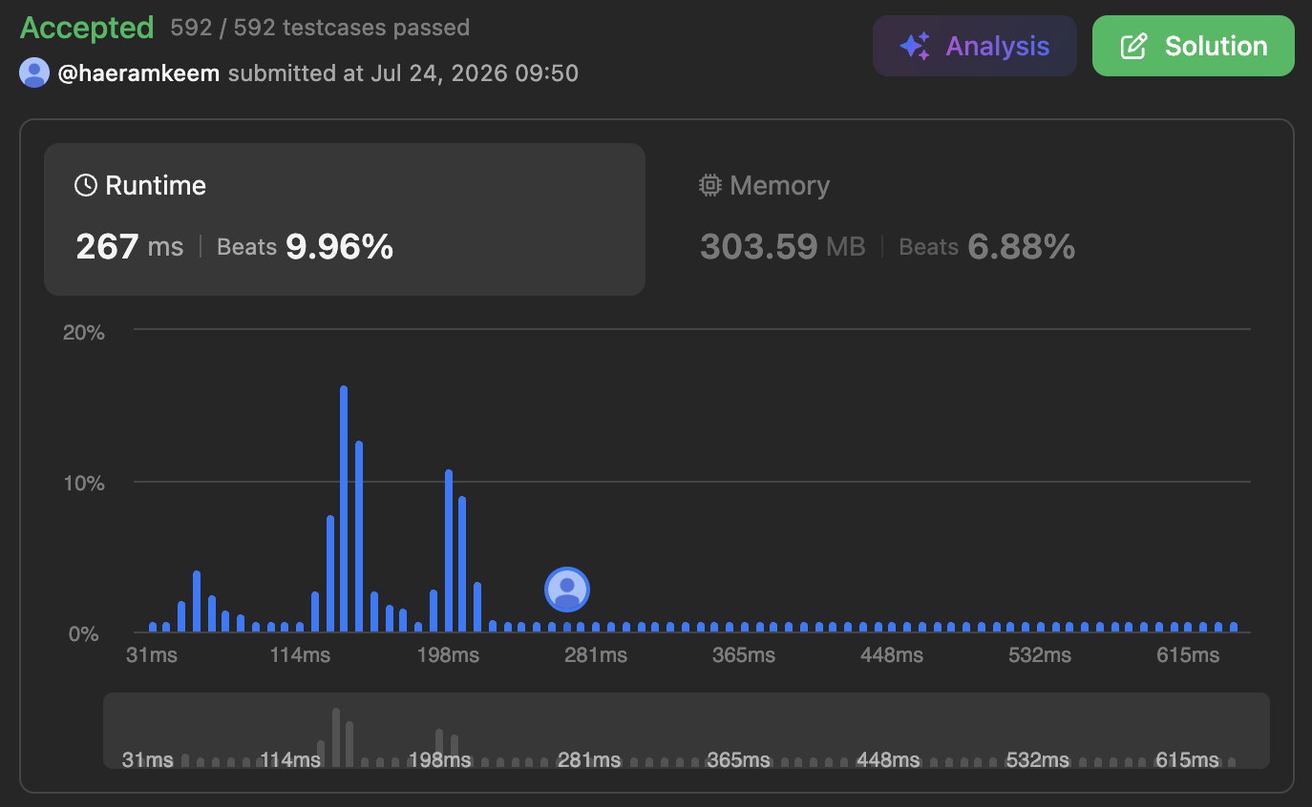
Task: Click the Accepted status text
Action: point(87,28)
